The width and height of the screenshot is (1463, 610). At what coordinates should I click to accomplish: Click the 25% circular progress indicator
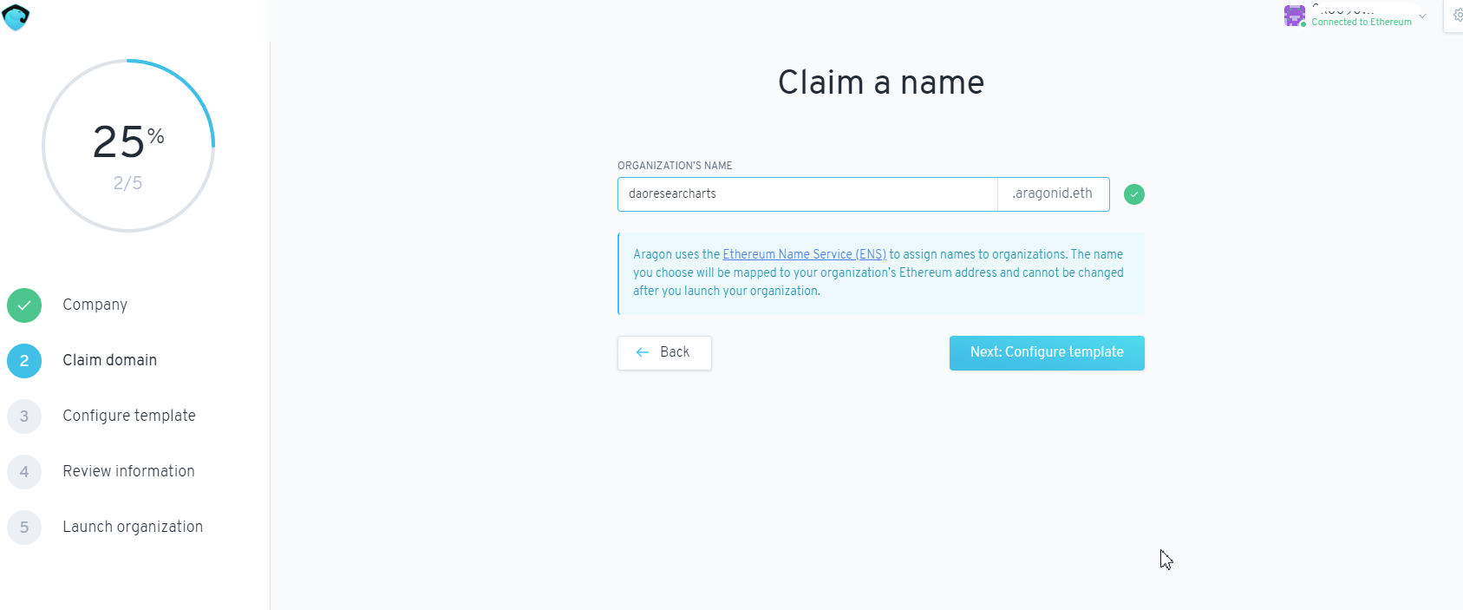[128, 146]
